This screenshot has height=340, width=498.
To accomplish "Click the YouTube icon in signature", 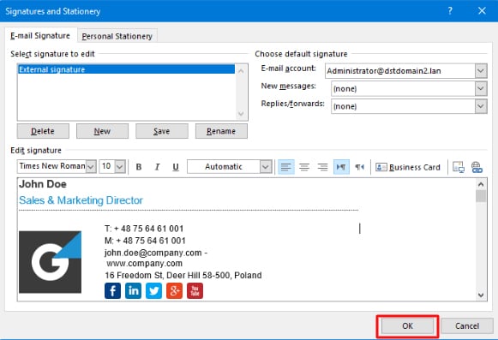I will pyautogui.click(x=195, y=291).
